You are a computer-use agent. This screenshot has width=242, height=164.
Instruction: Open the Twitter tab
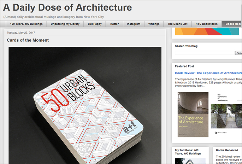(114, 24)
